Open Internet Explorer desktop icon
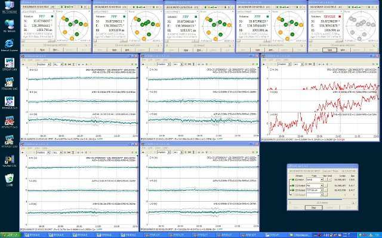 coord(10,45)
